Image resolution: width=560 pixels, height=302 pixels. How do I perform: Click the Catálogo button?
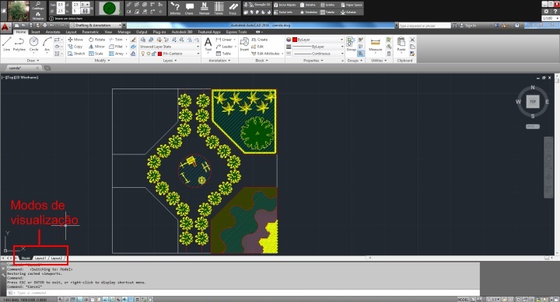click(38, 5)
